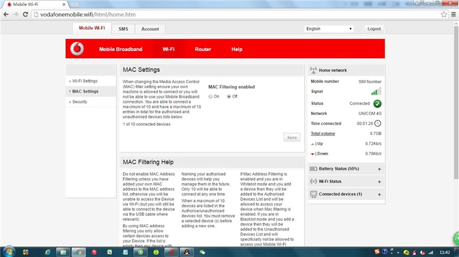Expand the Wi-Fi Status section
459x257 pixels.
click(x=379, y=181)
